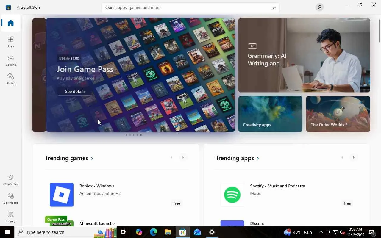The height and width of the screenshot is (238, 381).
Task: Click See details on Game Pass banner
Action: click(75, 91)
